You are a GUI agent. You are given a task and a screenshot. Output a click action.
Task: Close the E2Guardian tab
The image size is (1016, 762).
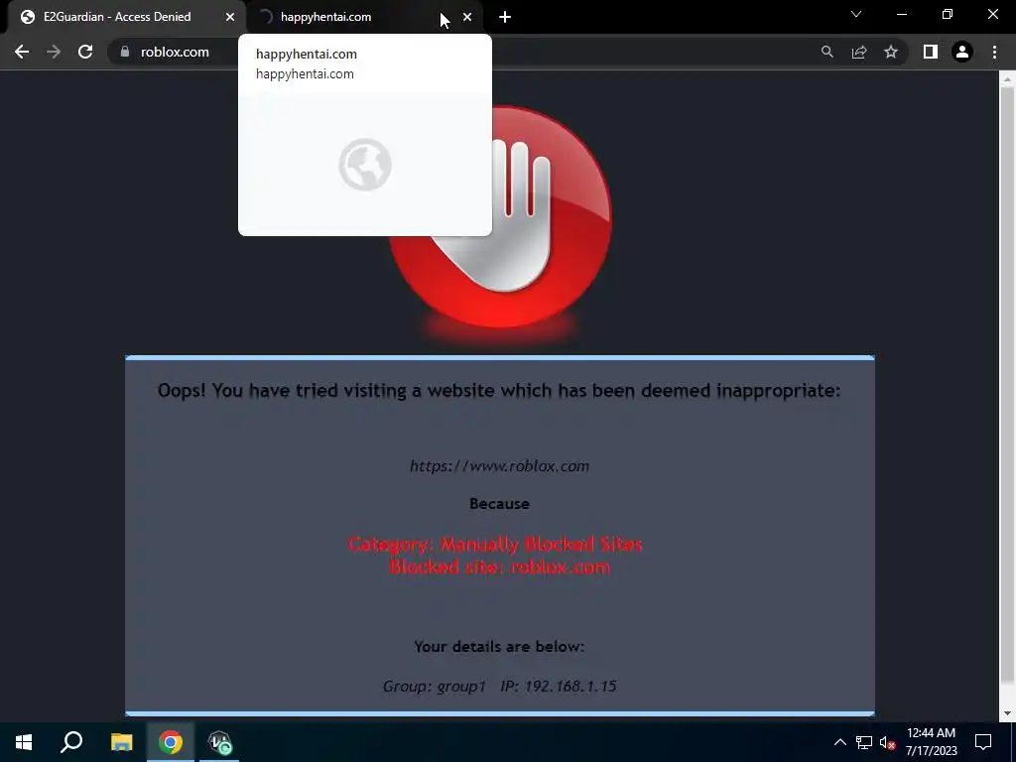(230, 17)
